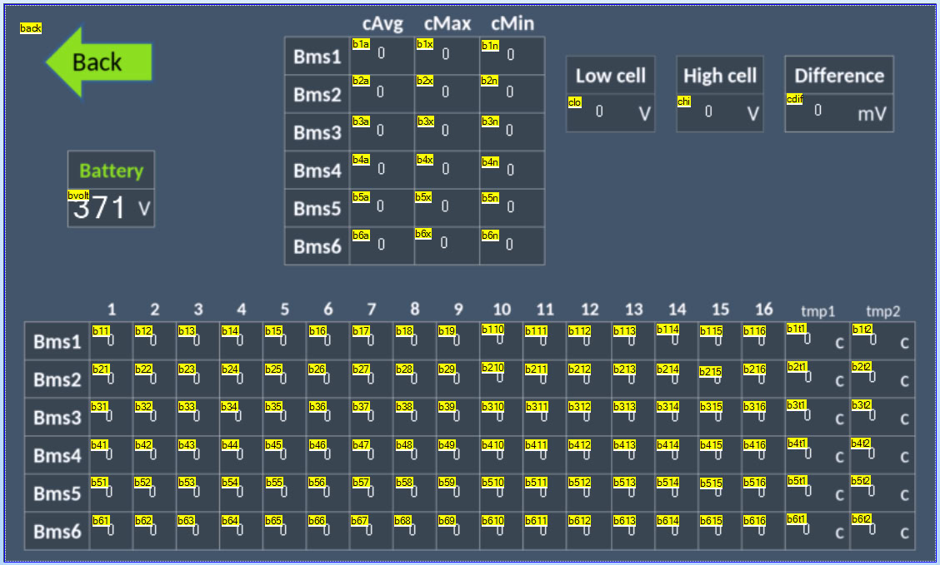Click the tmp2 column header
The image size is (940, 565).
click(882, 311)
